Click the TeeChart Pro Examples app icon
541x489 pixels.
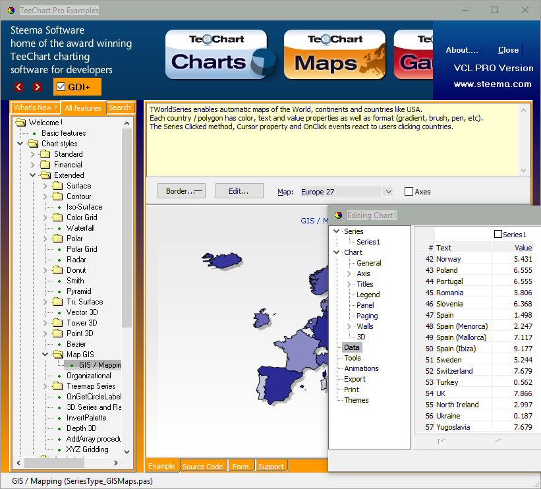[11, 11]
